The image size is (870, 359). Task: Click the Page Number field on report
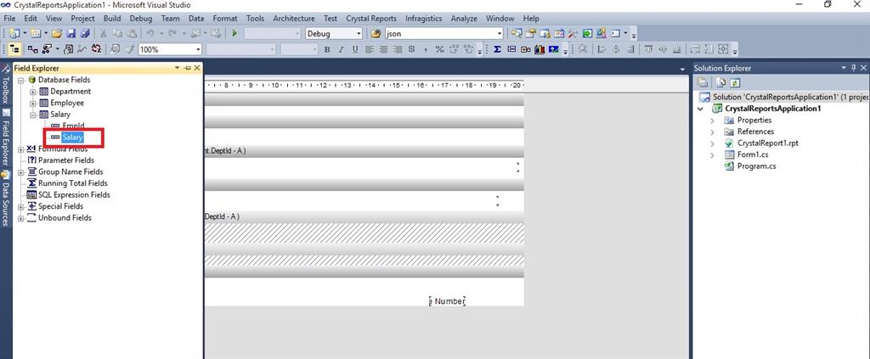[x=447, y=301]
